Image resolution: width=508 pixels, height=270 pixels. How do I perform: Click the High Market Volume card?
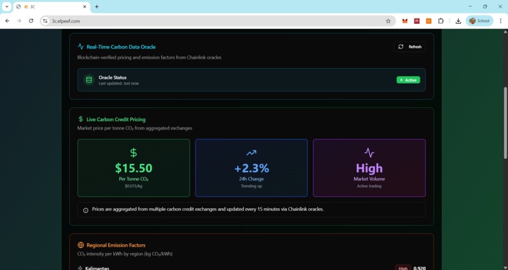tap(369, 168)
